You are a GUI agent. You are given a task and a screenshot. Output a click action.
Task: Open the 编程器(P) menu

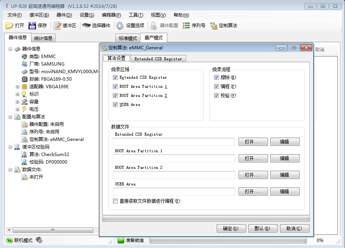[x=111, y=15]
